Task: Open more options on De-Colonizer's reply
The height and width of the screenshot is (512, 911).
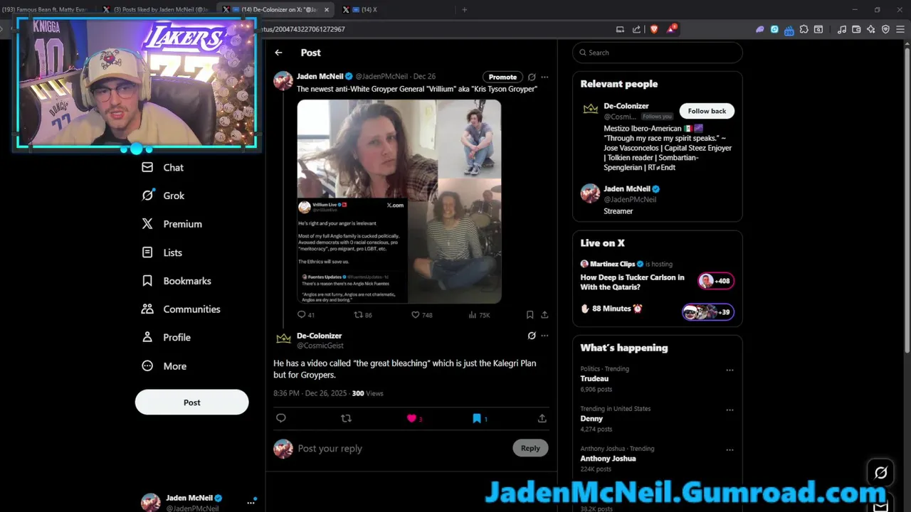Action: tap(544, 336)
